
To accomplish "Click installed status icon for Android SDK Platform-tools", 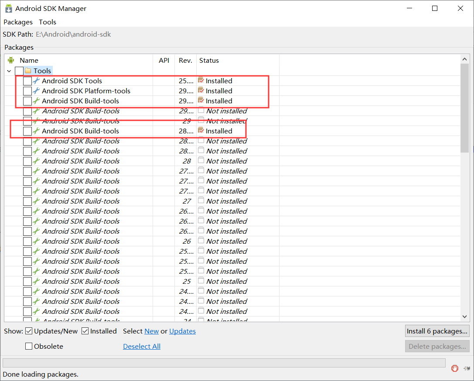I will click(x=201, y=90).
